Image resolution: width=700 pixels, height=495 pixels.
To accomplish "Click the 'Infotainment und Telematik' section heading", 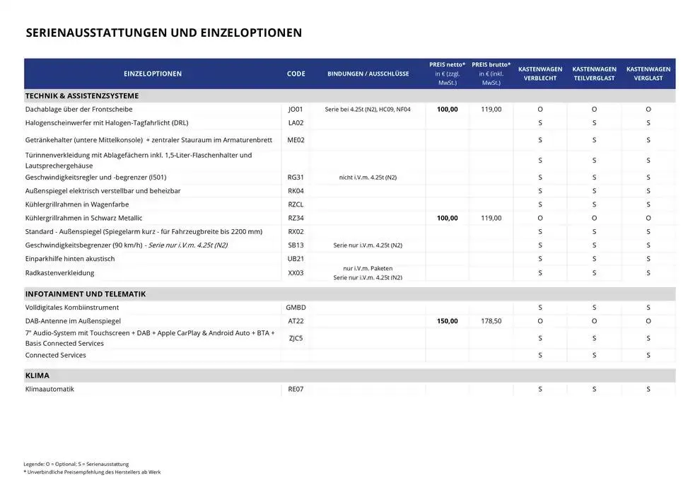I will (86, 293).
